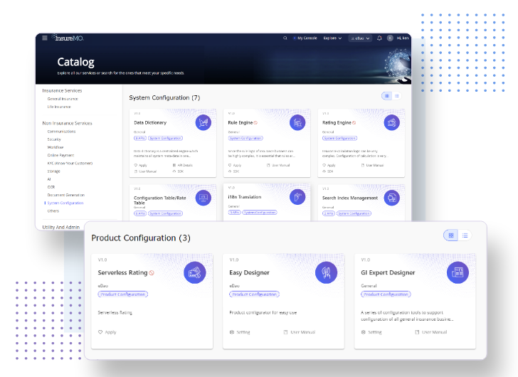
Task: Select System Configuration in sidebar
Action: click(x=65, y=203)
